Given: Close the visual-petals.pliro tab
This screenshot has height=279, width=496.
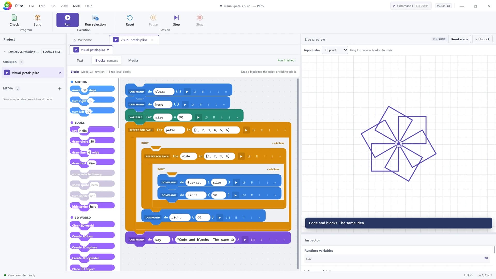Looking at the screenshot, I should click(152, 40).
